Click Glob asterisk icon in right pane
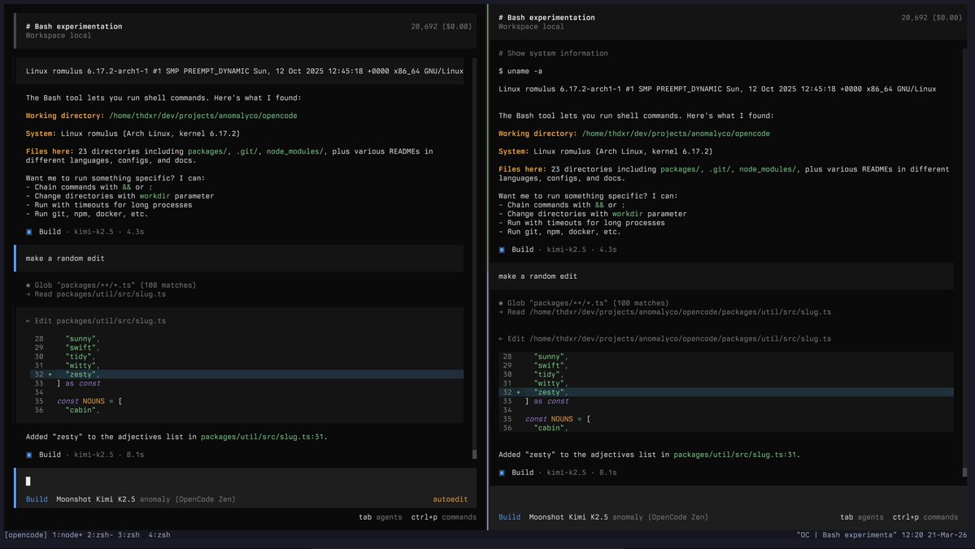Viewport: 975px width, 549px height. pyautogui.click(x=501, y=303)
